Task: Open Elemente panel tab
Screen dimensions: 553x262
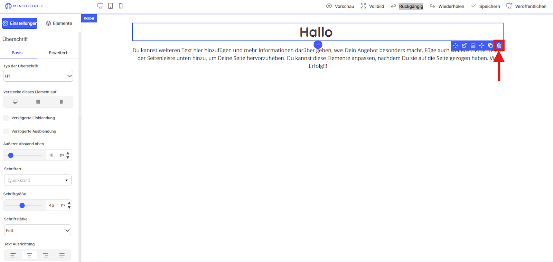Action: (59, 23)
